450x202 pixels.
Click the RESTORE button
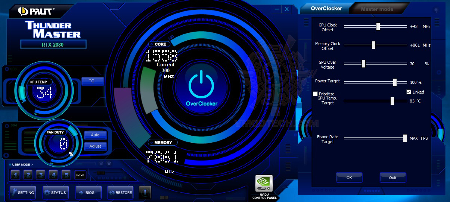click(120, 192)
